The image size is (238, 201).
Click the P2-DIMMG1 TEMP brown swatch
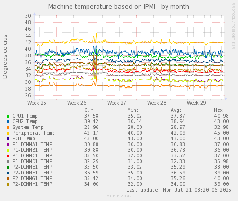point(8,179)
